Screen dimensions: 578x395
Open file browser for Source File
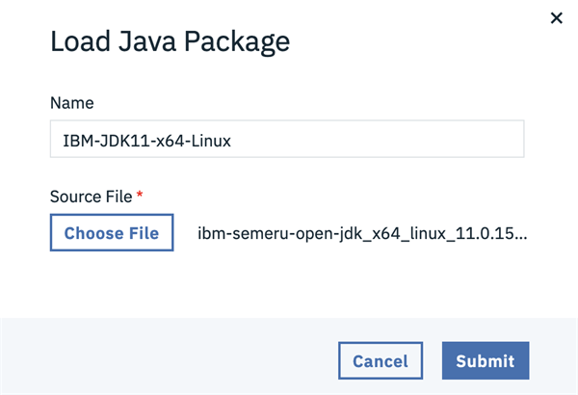coord(112,233)
